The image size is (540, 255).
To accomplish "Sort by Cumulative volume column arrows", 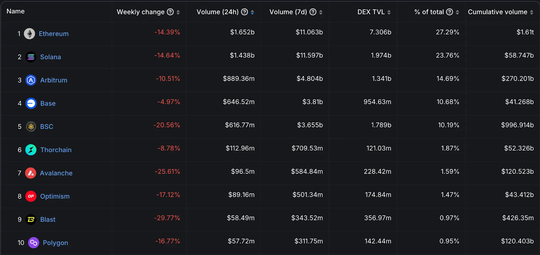I will coord(532,12).
